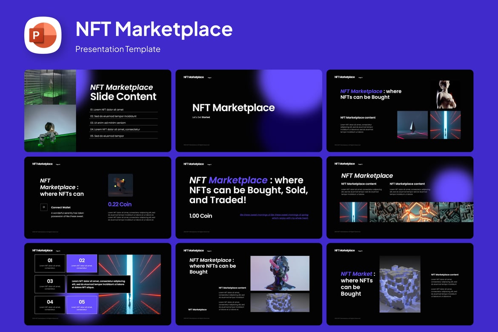The image size is (498, 332).
Task: Click the 0.22 Coin price text
Action: [120, 204]
